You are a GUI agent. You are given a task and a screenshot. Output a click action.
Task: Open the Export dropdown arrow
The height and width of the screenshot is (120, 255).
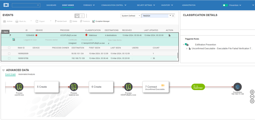tap(51, 21)
